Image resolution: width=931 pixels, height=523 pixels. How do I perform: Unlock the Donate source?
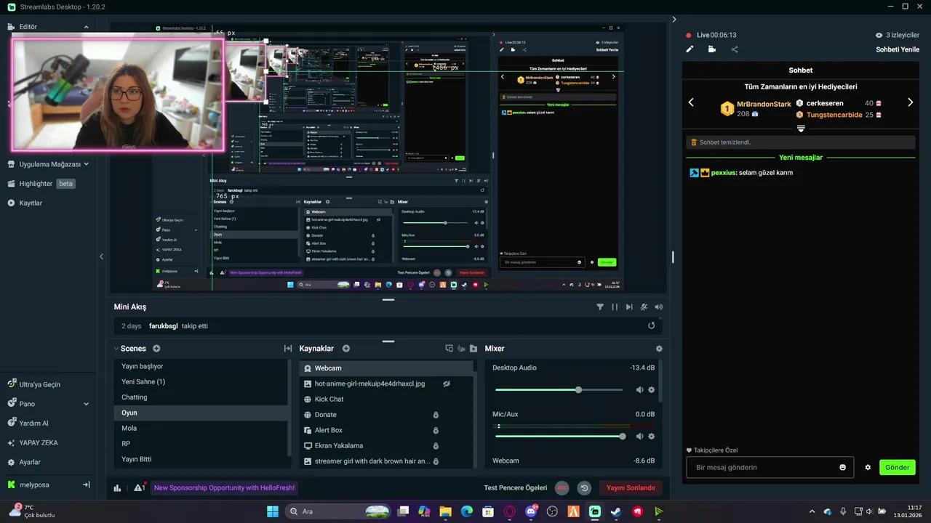click(x=436, y=415)
